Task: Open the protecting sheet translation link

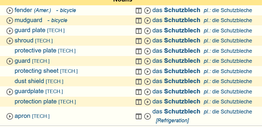Action: point(36,71)
